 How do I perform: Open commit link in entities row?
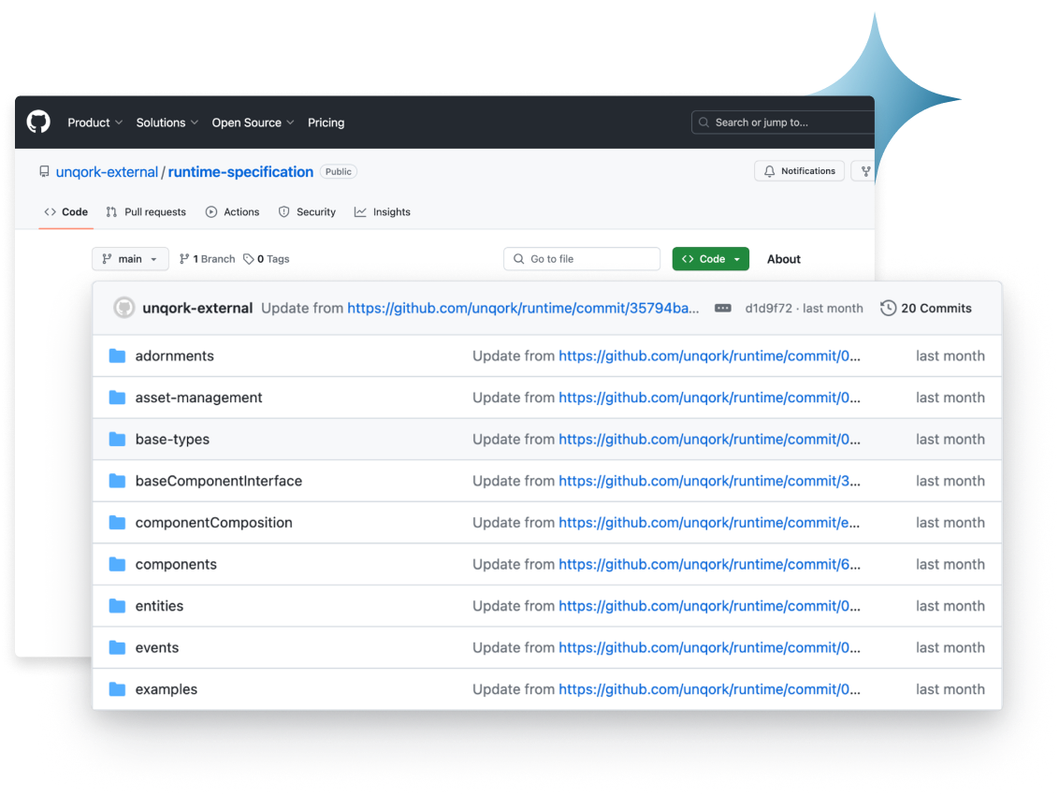point(709,606)
